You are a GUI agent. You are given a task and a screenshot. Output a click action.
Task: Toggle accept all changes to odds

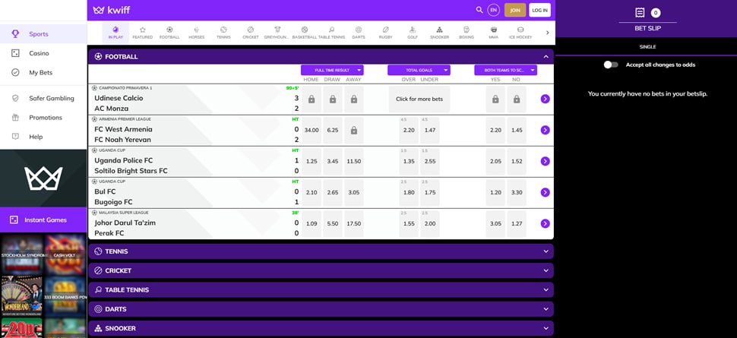(x=611, y=65)
